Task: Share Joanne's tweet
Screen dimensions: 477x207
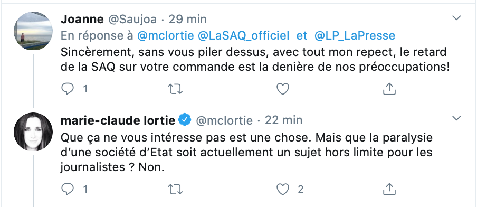Action: tap(389, 89)
